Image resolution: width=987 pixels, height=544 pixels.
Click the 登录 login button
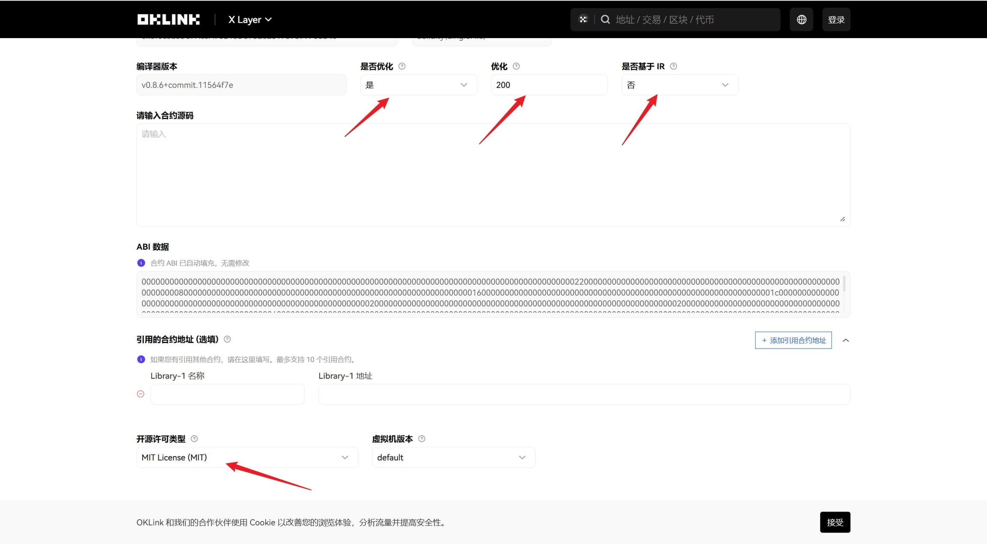click(x=836, y=20)
